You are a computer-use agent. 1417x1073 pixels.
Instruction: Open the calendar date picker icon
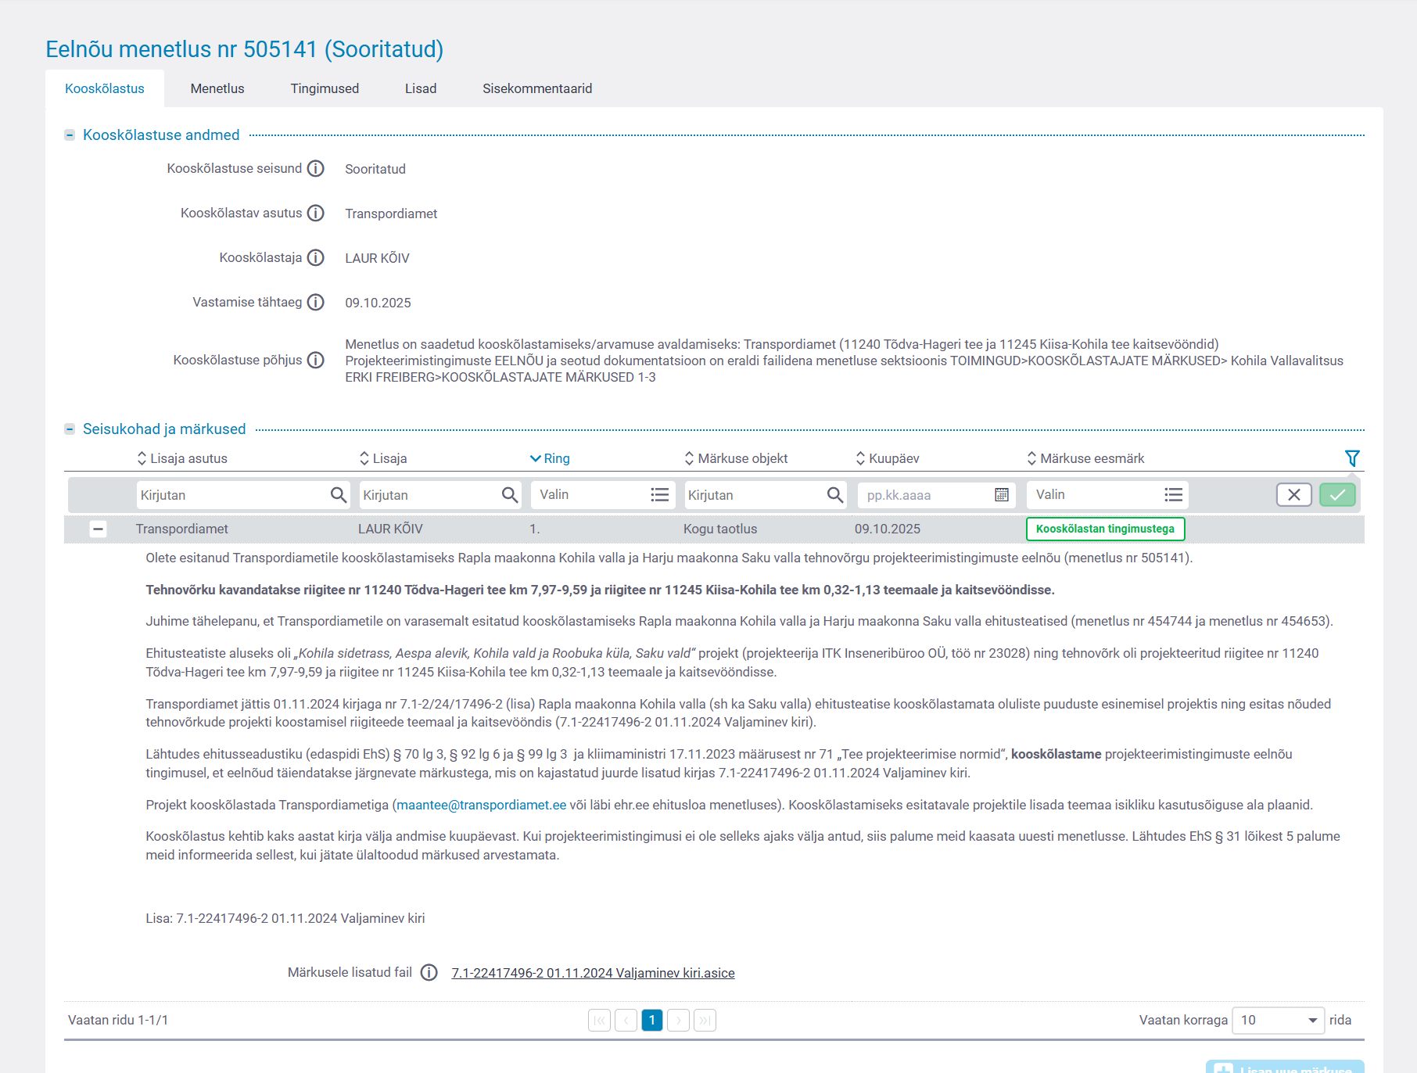(1001, 495)
